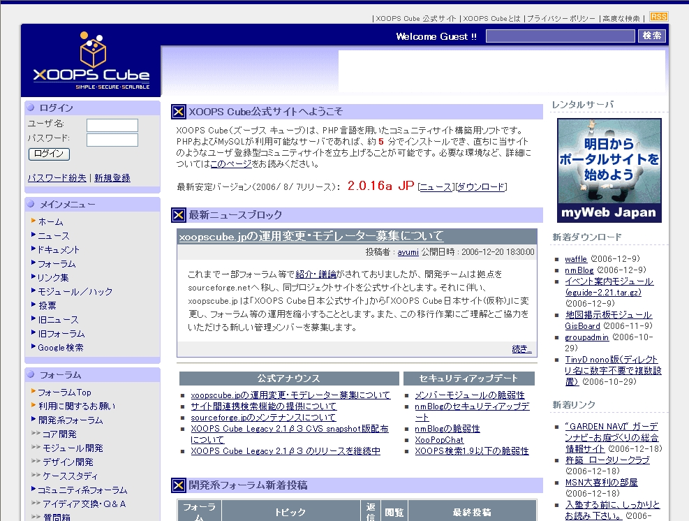Screen dimensions: 689x521
Task: Click the X icon beside 最新ニュースブロック
Action: tap(179, 215)
